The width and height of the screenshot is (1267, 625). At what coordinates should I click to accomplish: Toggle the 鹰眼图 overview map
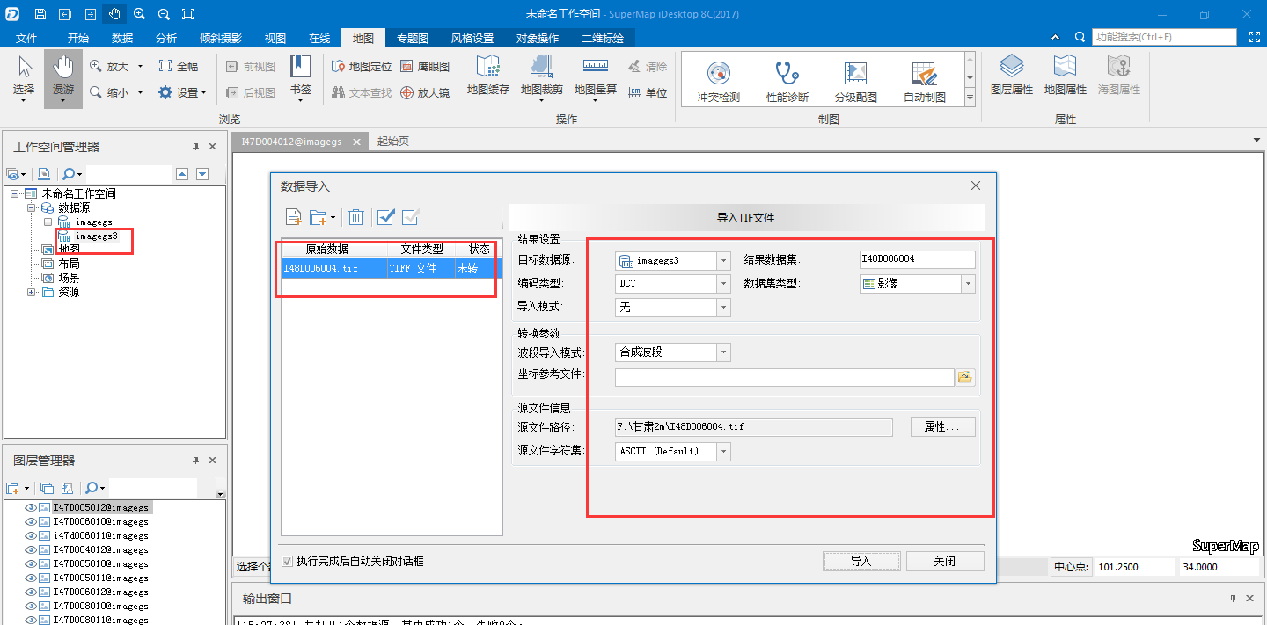(424, 67)
